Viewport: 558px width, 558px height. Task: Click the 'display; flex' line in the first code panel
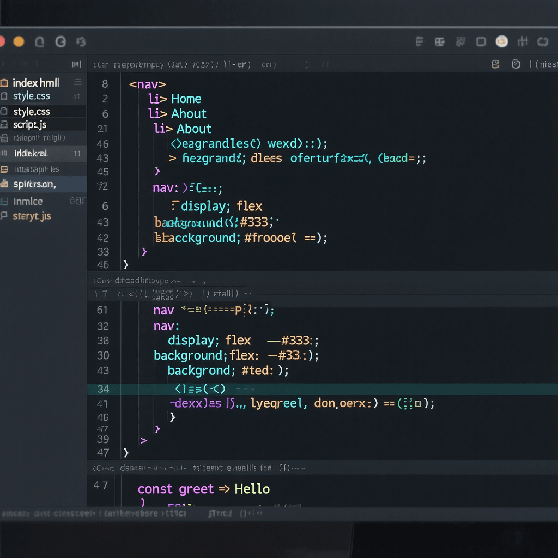coord(217,206)
